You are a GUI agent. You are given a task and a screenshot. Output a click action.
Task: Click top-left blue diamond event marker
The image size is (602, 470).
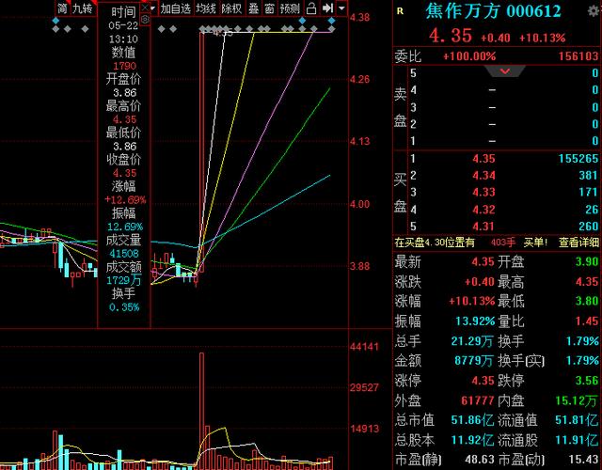(56, 21)
